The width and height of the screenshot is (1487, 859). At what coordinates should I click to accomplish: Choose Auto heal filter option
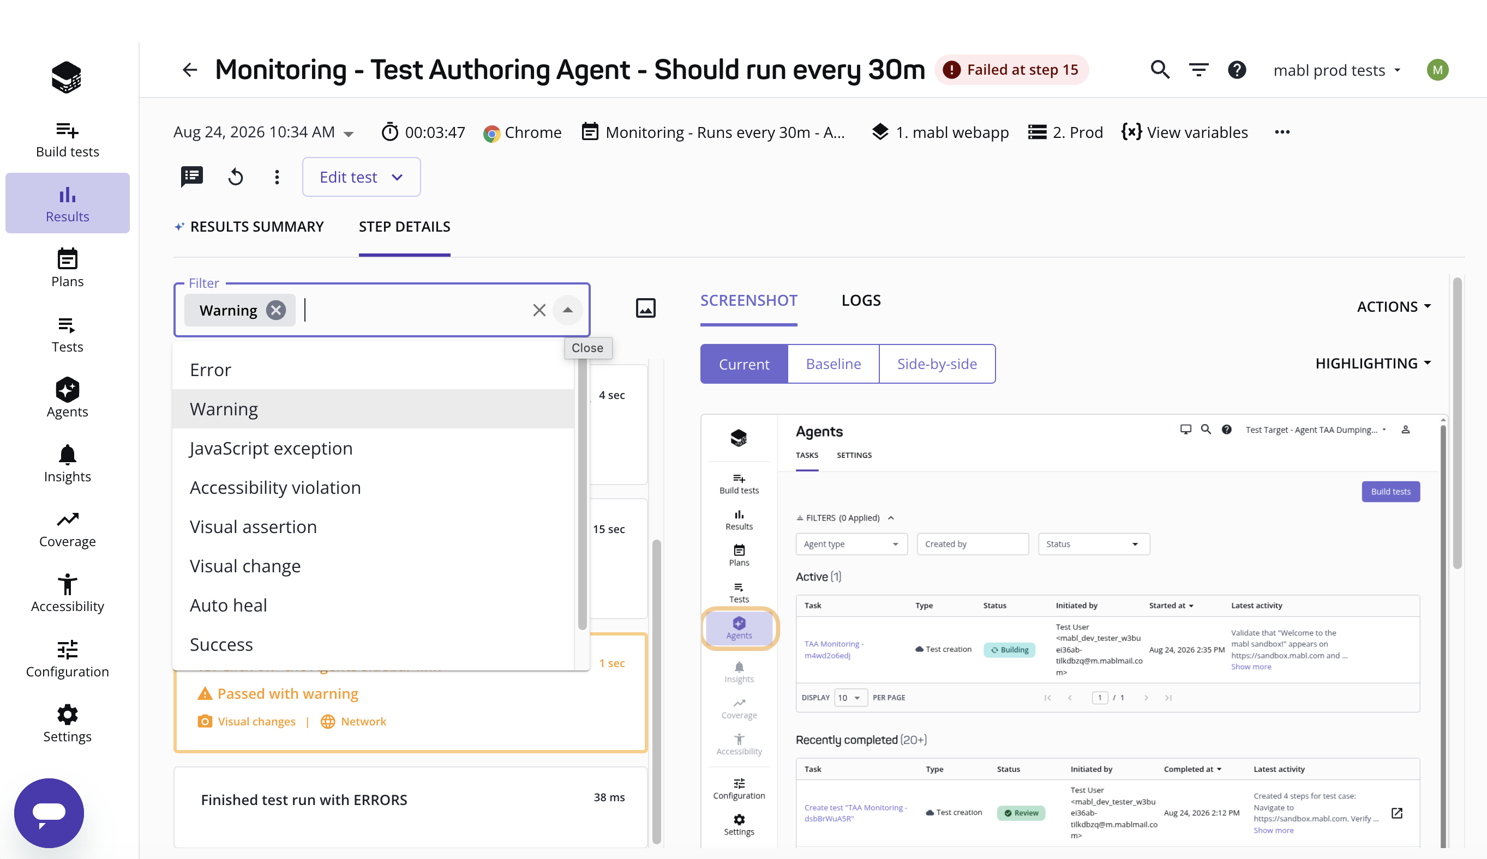(x=373, y=605)
